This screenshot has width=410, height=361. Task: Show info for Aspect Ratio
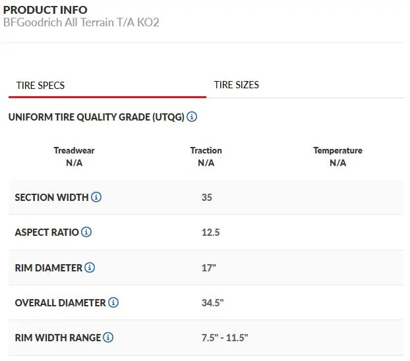pos(86,232)
